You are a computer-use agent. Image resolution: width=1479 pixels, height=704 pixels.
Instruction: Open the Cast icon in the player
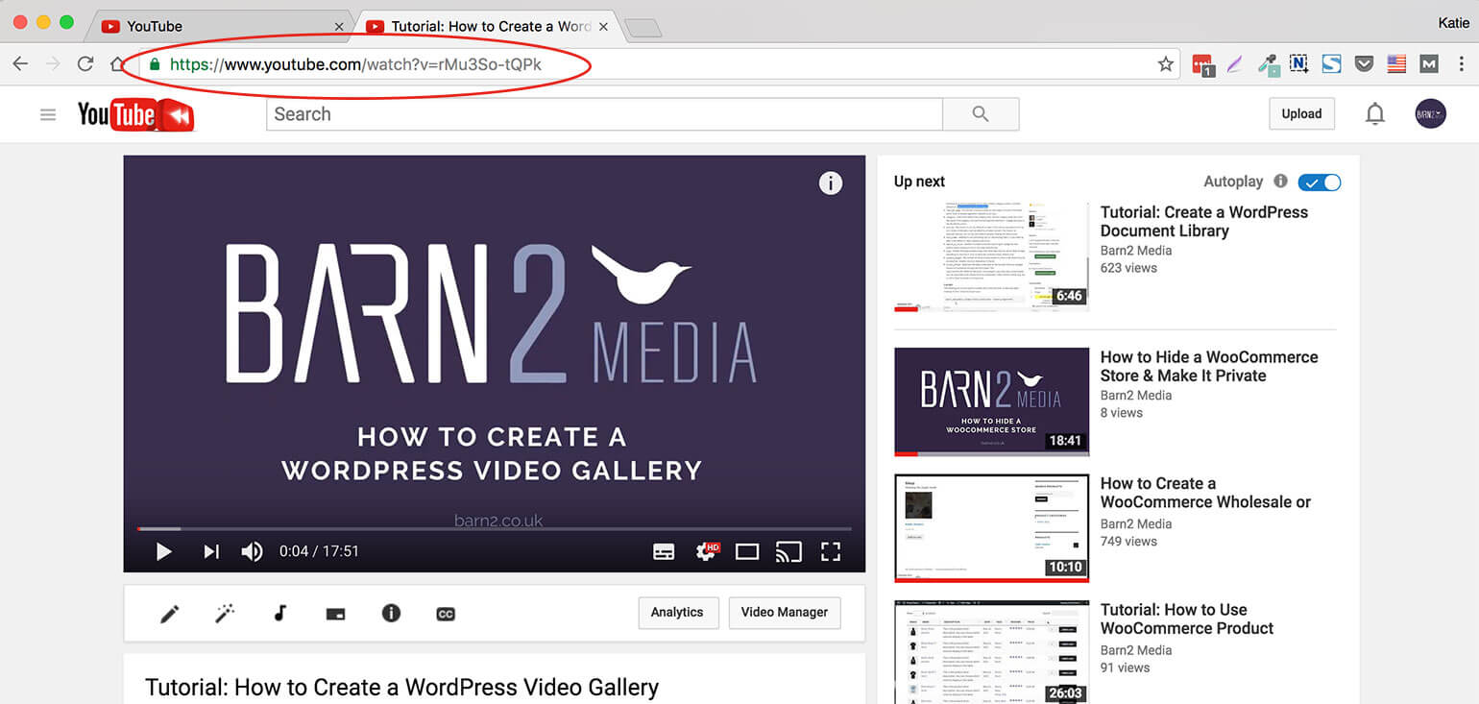788,551
